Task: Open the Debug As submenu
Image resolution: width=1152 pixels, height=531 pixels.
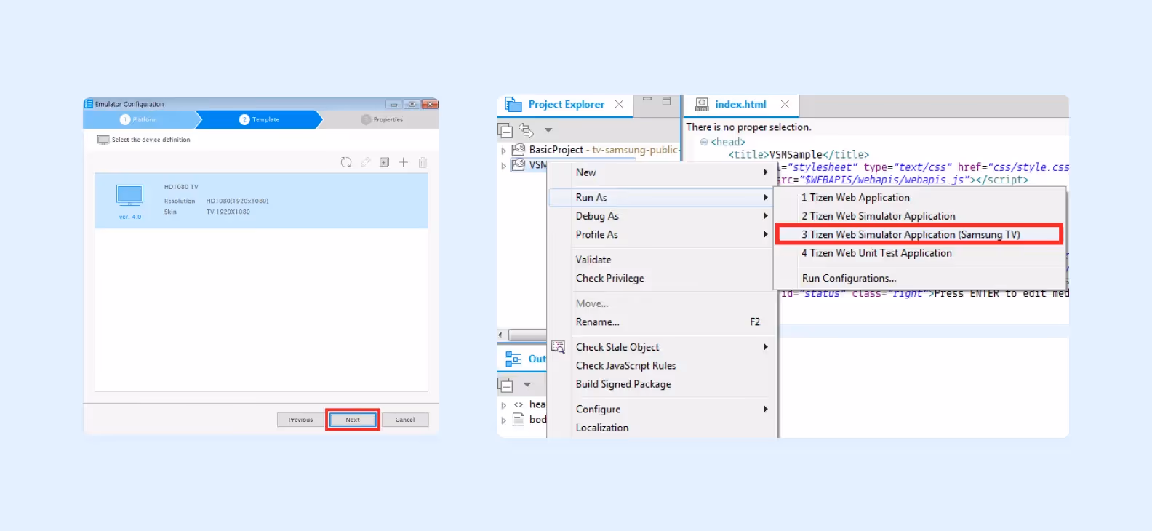Action: [x=660, y=216]
